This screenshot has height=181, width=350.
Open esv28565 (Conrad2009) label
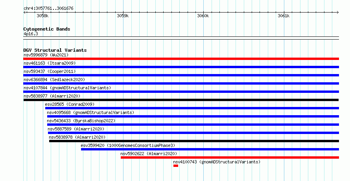(x=70, y=104)
